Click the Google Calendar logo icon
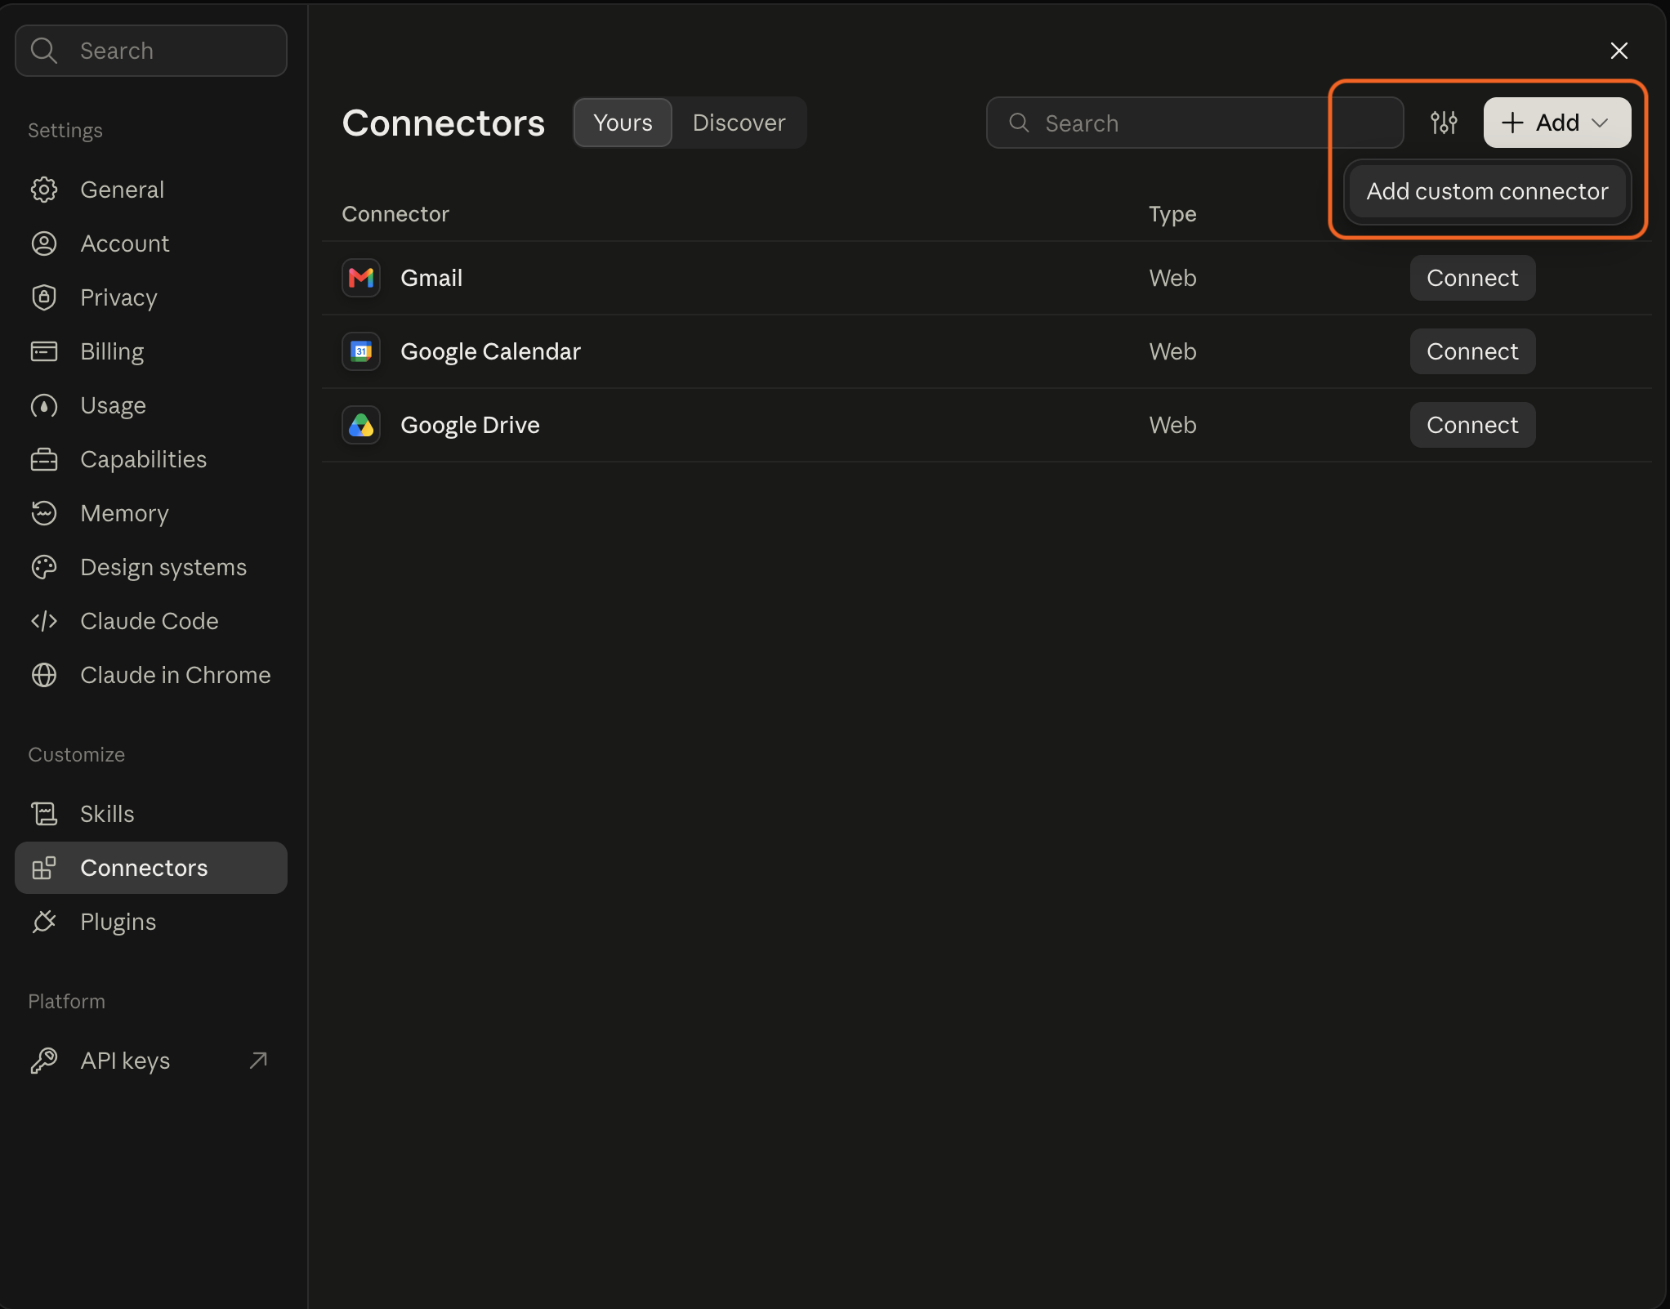The height and width of the screenshot is (1309, 1670). 361,351
